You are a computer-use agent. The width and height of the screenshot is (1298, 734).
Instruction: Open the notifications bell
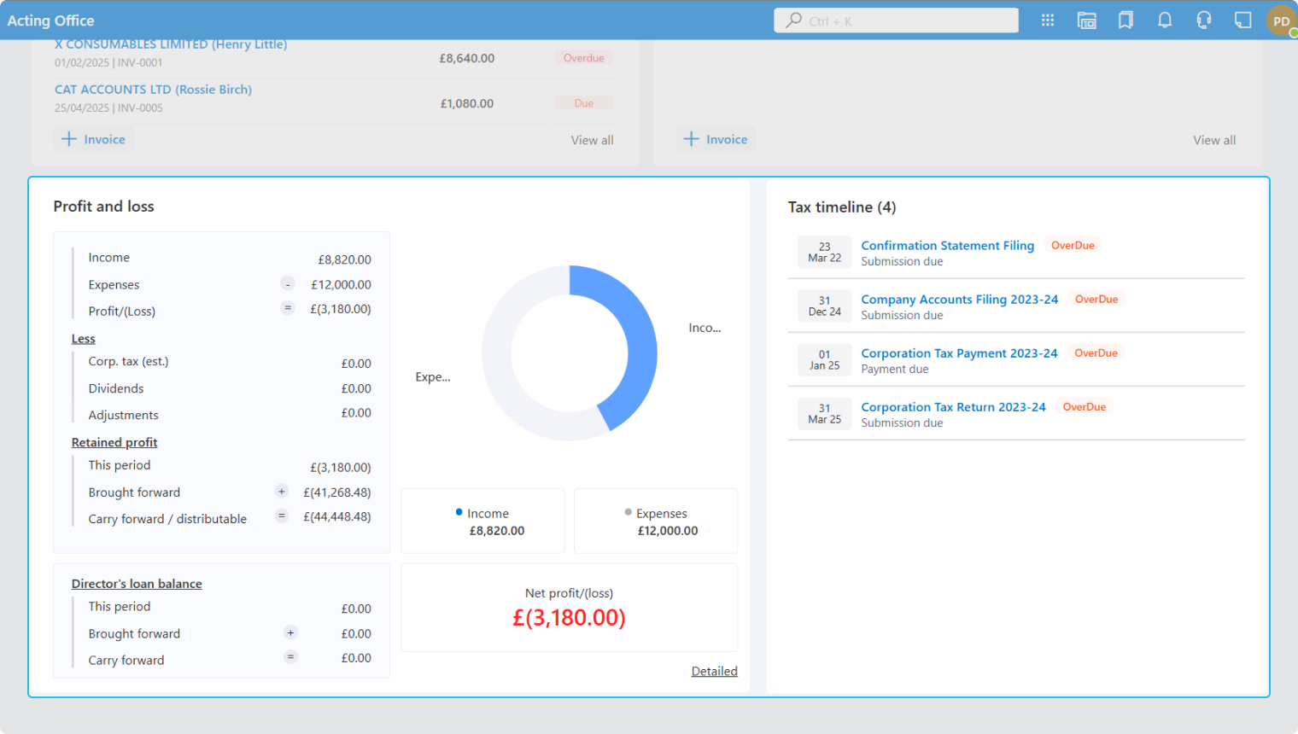[x=1164, y=20]
